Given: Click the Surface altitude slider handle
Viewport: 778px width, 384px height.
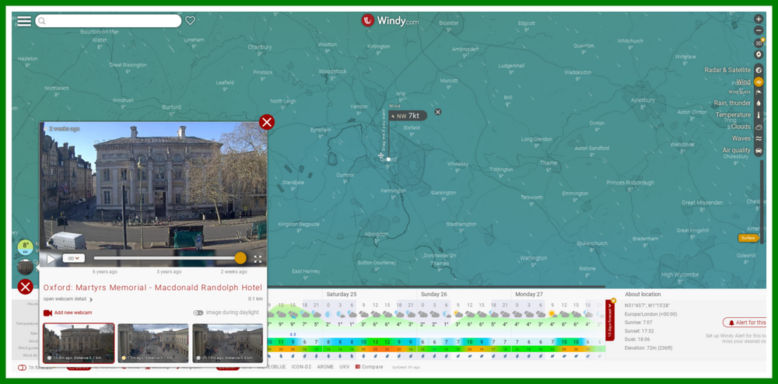Looking at the screenshot, I should tap(748, 238).
